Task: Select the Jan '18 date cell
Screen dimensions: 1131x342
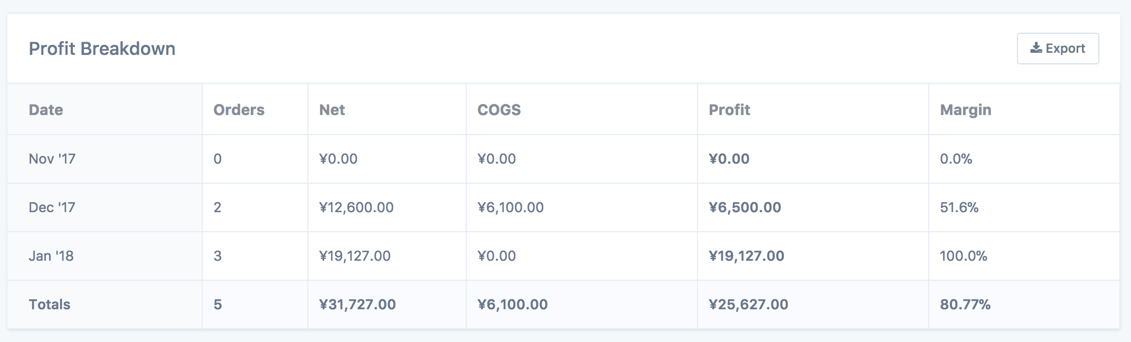Action: coord(51,256)
